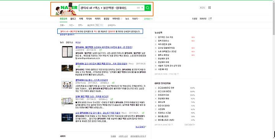Click the help icon beside 대학생 인기검색어 timestamp
This screenshot has height=139, width=275.
[172, 125]
